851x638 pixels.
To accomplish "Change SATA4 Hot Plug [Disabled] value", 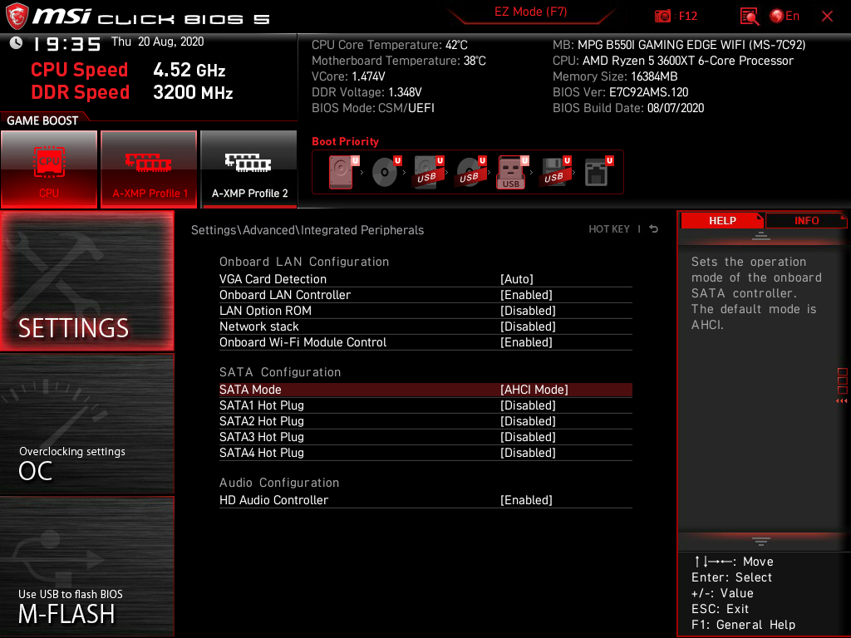I will tap(528, 453).
